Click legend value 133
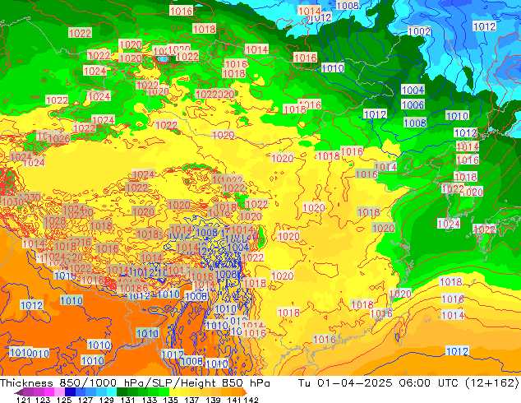Viewport: 521px width, 403px height. (150, 400)
